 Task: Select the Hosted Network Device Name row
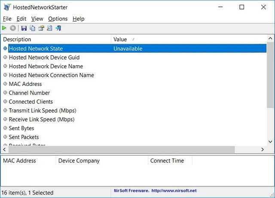tap(134, 66)
